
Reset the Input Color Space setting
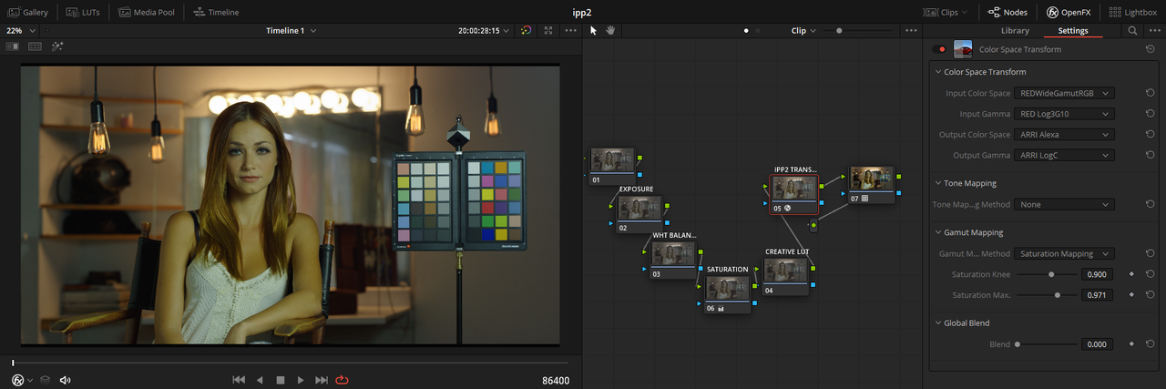[1150, 93]
